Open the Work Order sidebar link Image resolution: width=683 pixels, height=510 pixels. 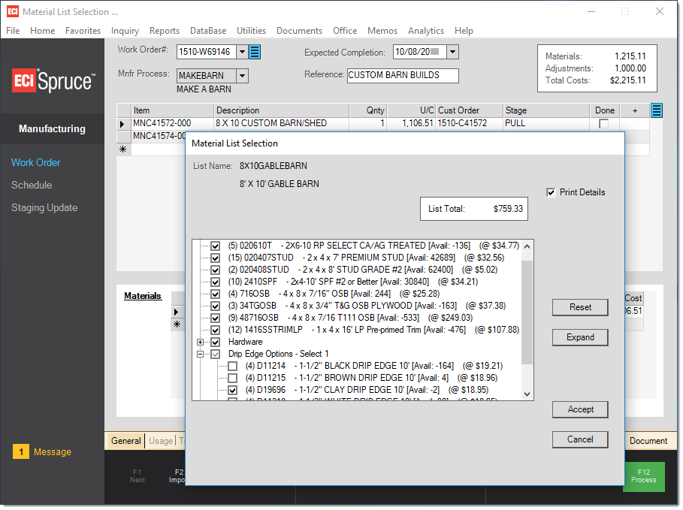(36, 163)
